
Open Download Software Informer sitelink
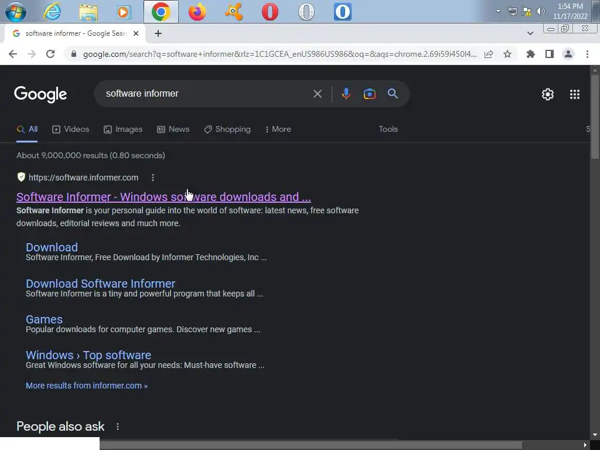100,284
